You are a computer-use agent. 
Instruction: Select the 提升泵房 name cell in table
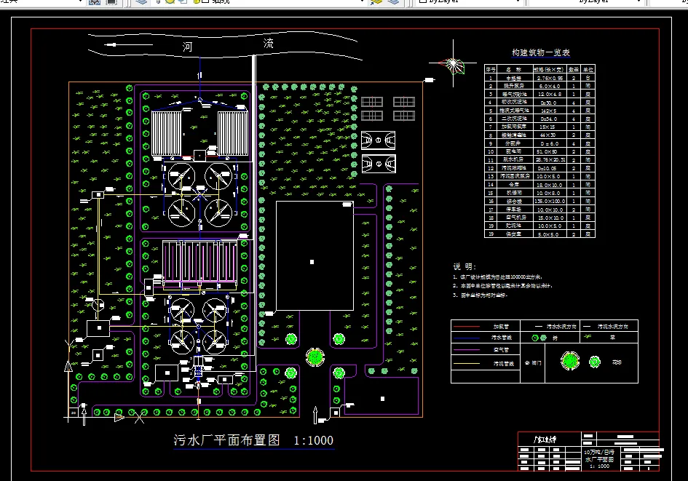coord(514,86)
